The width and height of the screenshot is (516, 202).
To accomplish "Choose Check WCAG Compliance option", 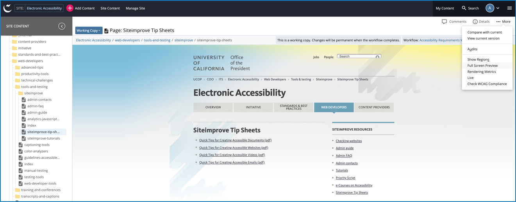I will [x=487, y=84].
